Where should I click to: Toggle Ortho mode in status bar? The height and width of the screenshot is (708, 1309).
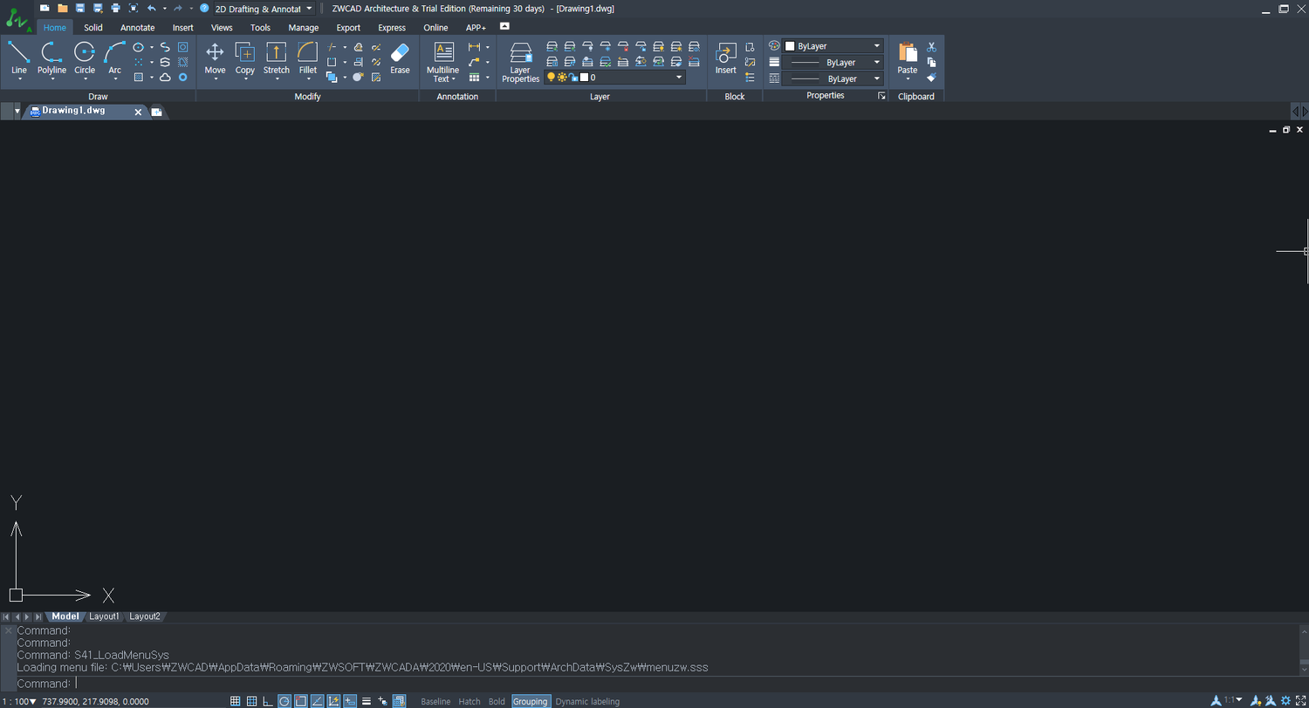coord(268,701)
